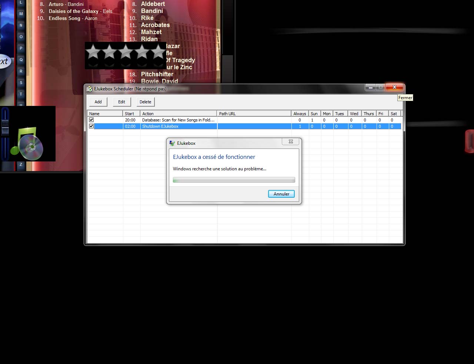Screen dimensions: 474x364
Task: Click the Wed column header
Action: point(355,114)
